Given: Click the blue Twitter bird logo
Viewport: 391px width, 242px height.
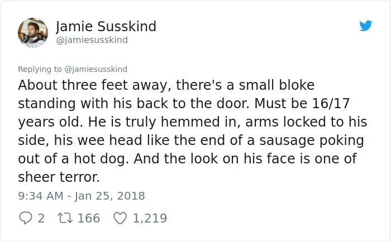Looking at the screenshot, I should 365,26.
